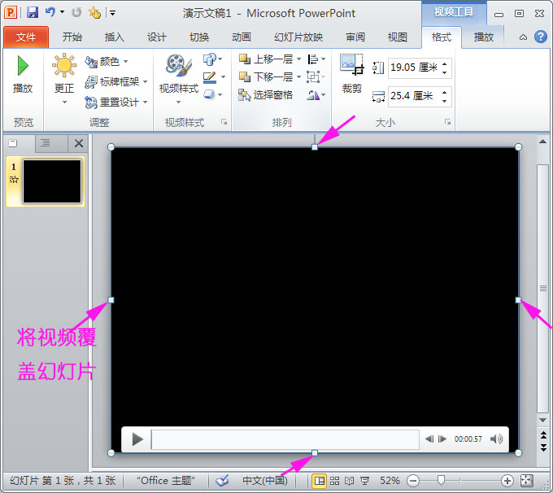This screenshot has height=493, width=553.
Task: Click the Redo icon in quick access toolbar
Action: pos(76,13)
